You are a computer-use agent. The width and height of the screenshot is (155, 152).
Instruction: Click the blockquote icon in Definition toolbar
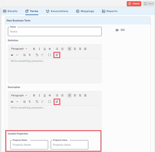[x=12, y=55]
